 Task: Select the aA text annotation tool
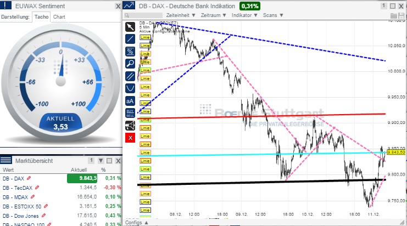[x=130, y=101]
